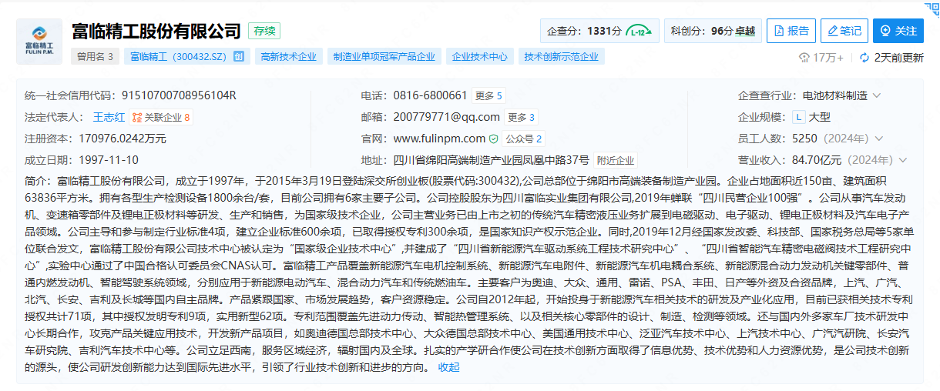Viewport: 940px width, 391px height.
Task: Click the 电池材料制造 industry text
Action: 835,95
